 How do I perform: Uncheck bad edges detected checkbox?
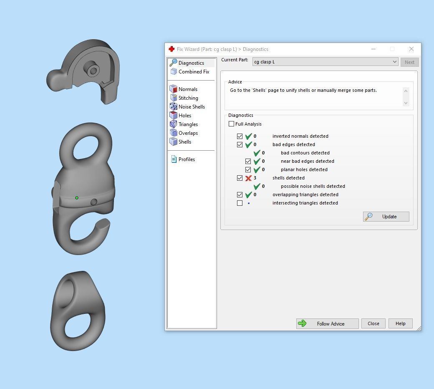coord(240,144)
